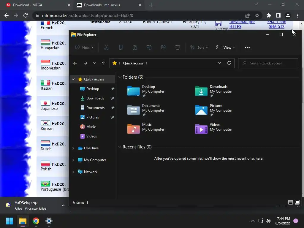The width and height of the screenshot is (304, 228).
Task: Open the See more three-dots menu
Action: coord(247,47)
